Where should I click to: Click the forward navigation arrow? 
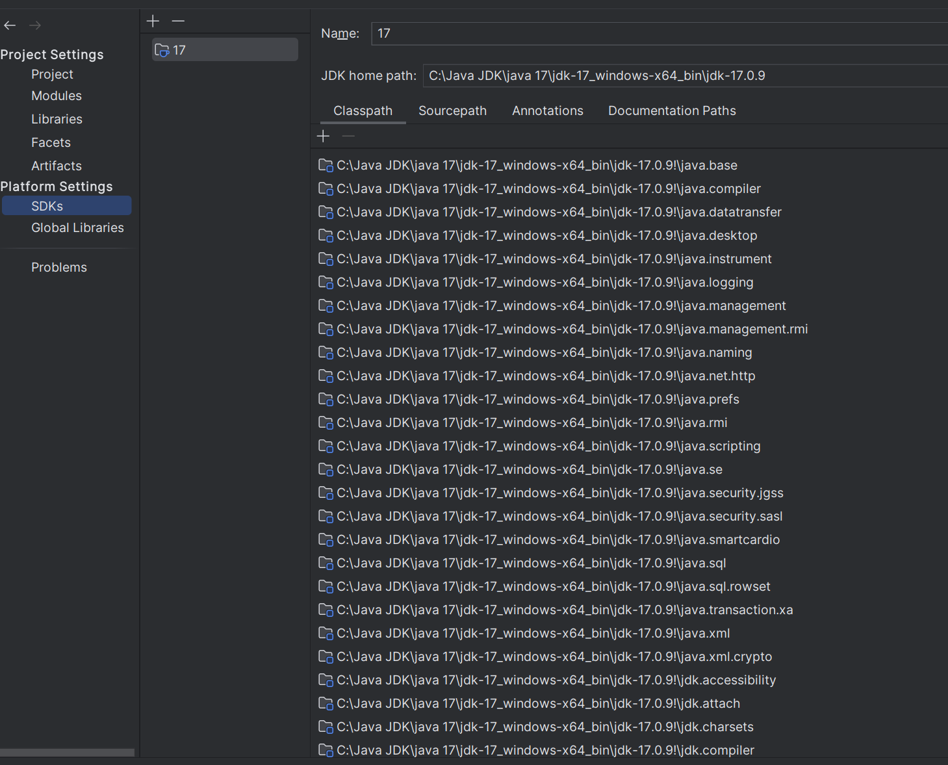coord(35,25)
